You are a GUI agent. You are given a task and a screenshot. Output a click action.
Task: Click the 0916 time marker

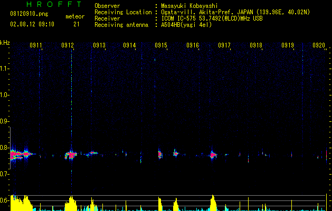click(x=193, y=45)
